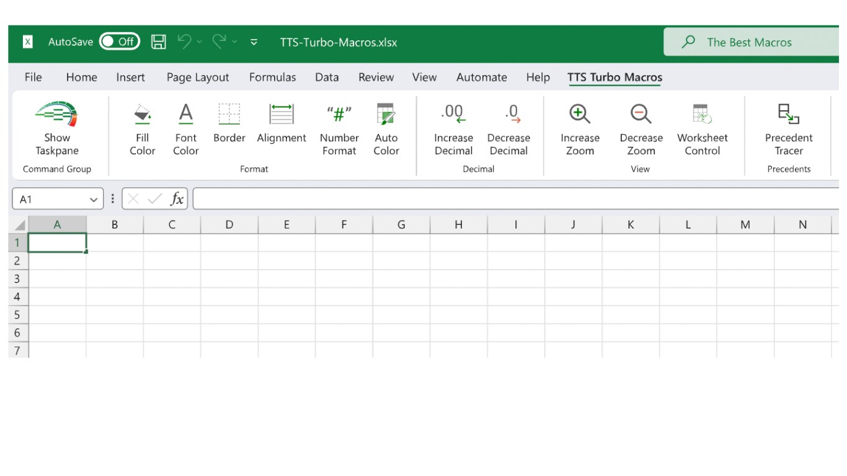Click the Select All corner triangle

[x=20, y=225]
